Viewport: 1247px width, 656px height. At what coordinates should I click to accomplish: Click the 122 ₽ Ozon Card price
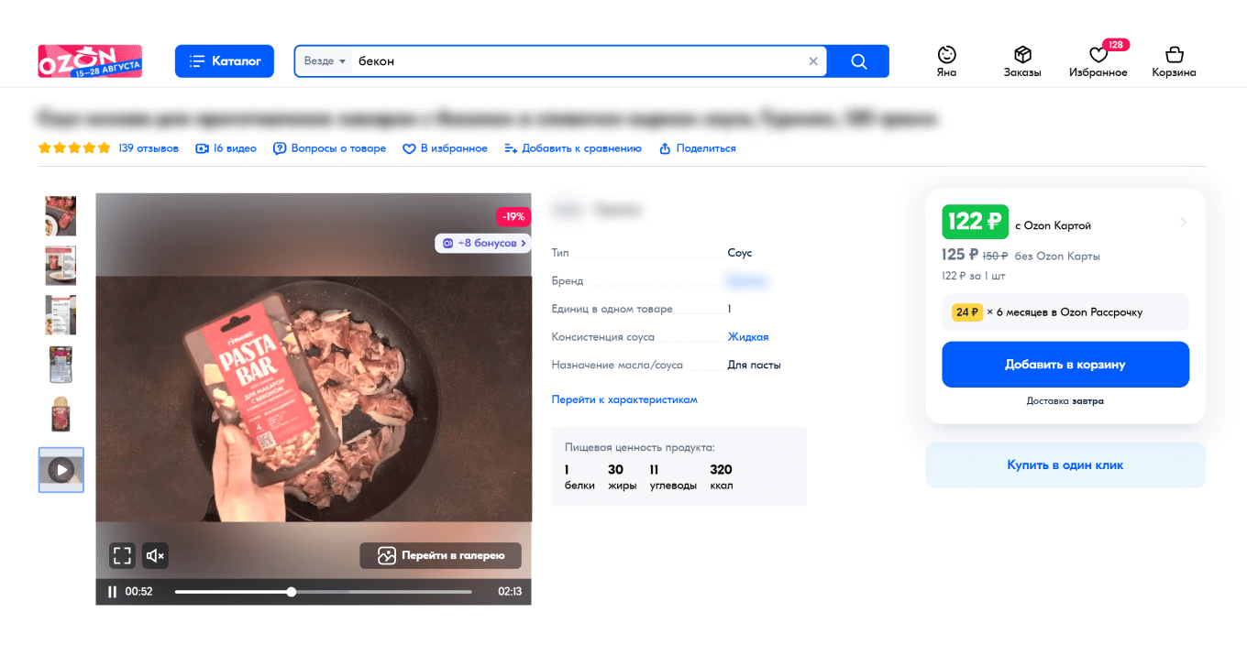976,222
